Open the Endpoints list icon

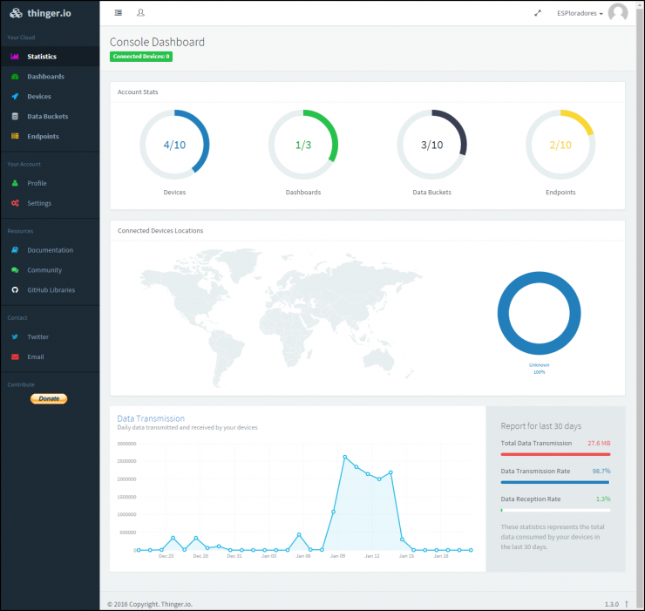pyautogui.click(x=15, y=136)
